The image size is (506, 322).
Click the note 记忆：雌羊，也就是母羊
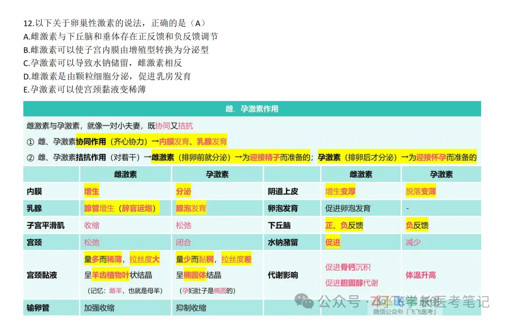click(125, 291)
